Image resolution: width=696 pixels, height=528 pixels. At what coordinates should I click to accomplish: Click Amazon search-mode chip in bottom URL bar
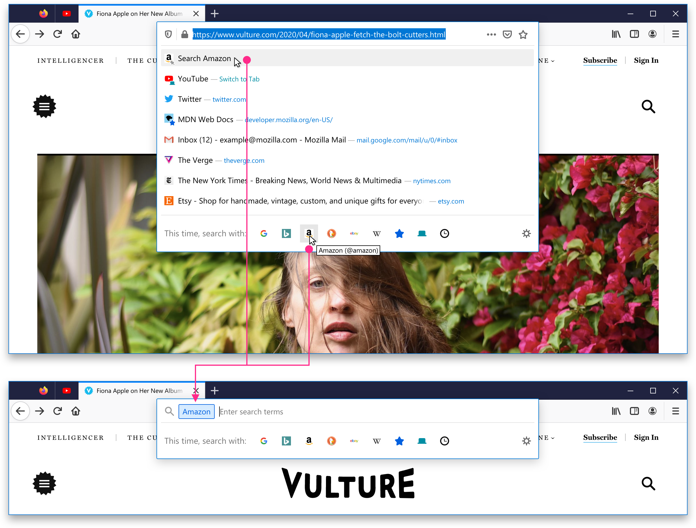click(x=196, y=412)
